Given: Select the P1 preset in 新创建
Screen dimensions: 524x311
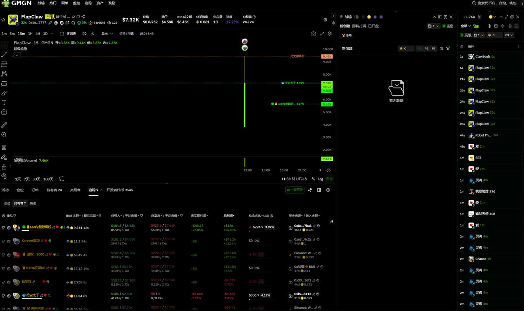Looking at the screenshot, I should (x=420, y=48).
